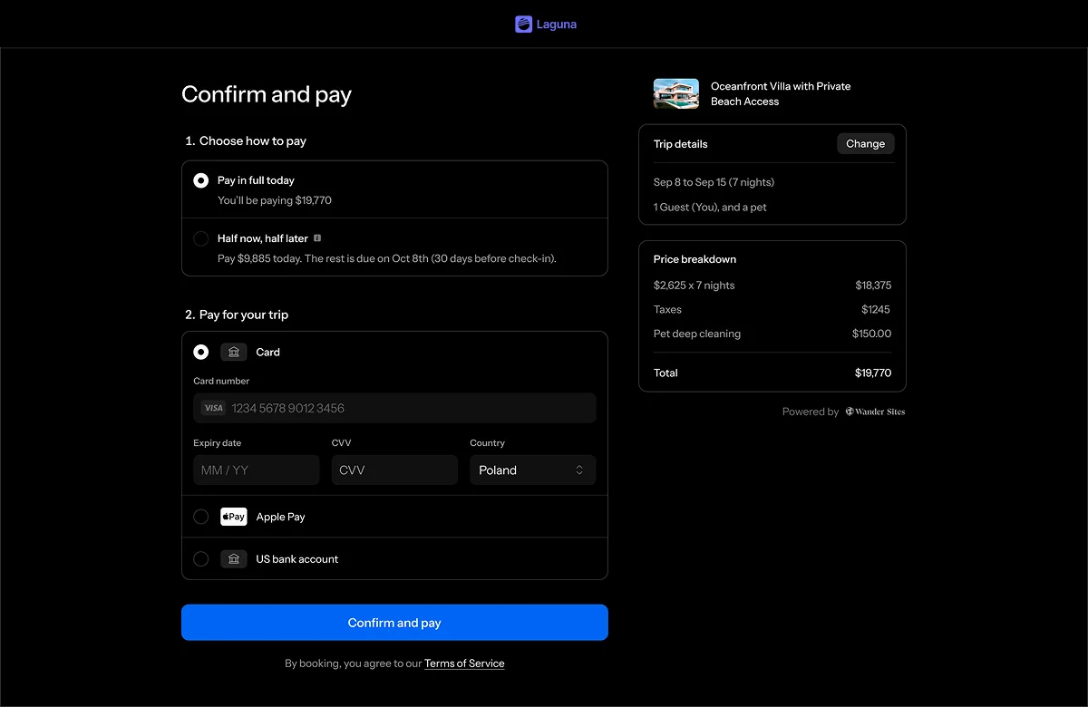The height and width of the screenshot is (707, 1088).
Task: Click the US bank account building icon
Action: coord(233,559)
